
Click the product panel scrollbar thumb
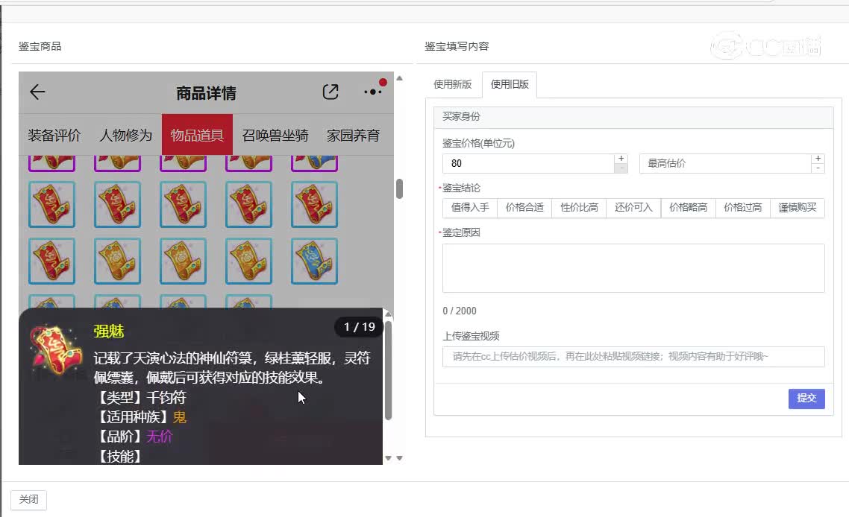click(400, 188)
